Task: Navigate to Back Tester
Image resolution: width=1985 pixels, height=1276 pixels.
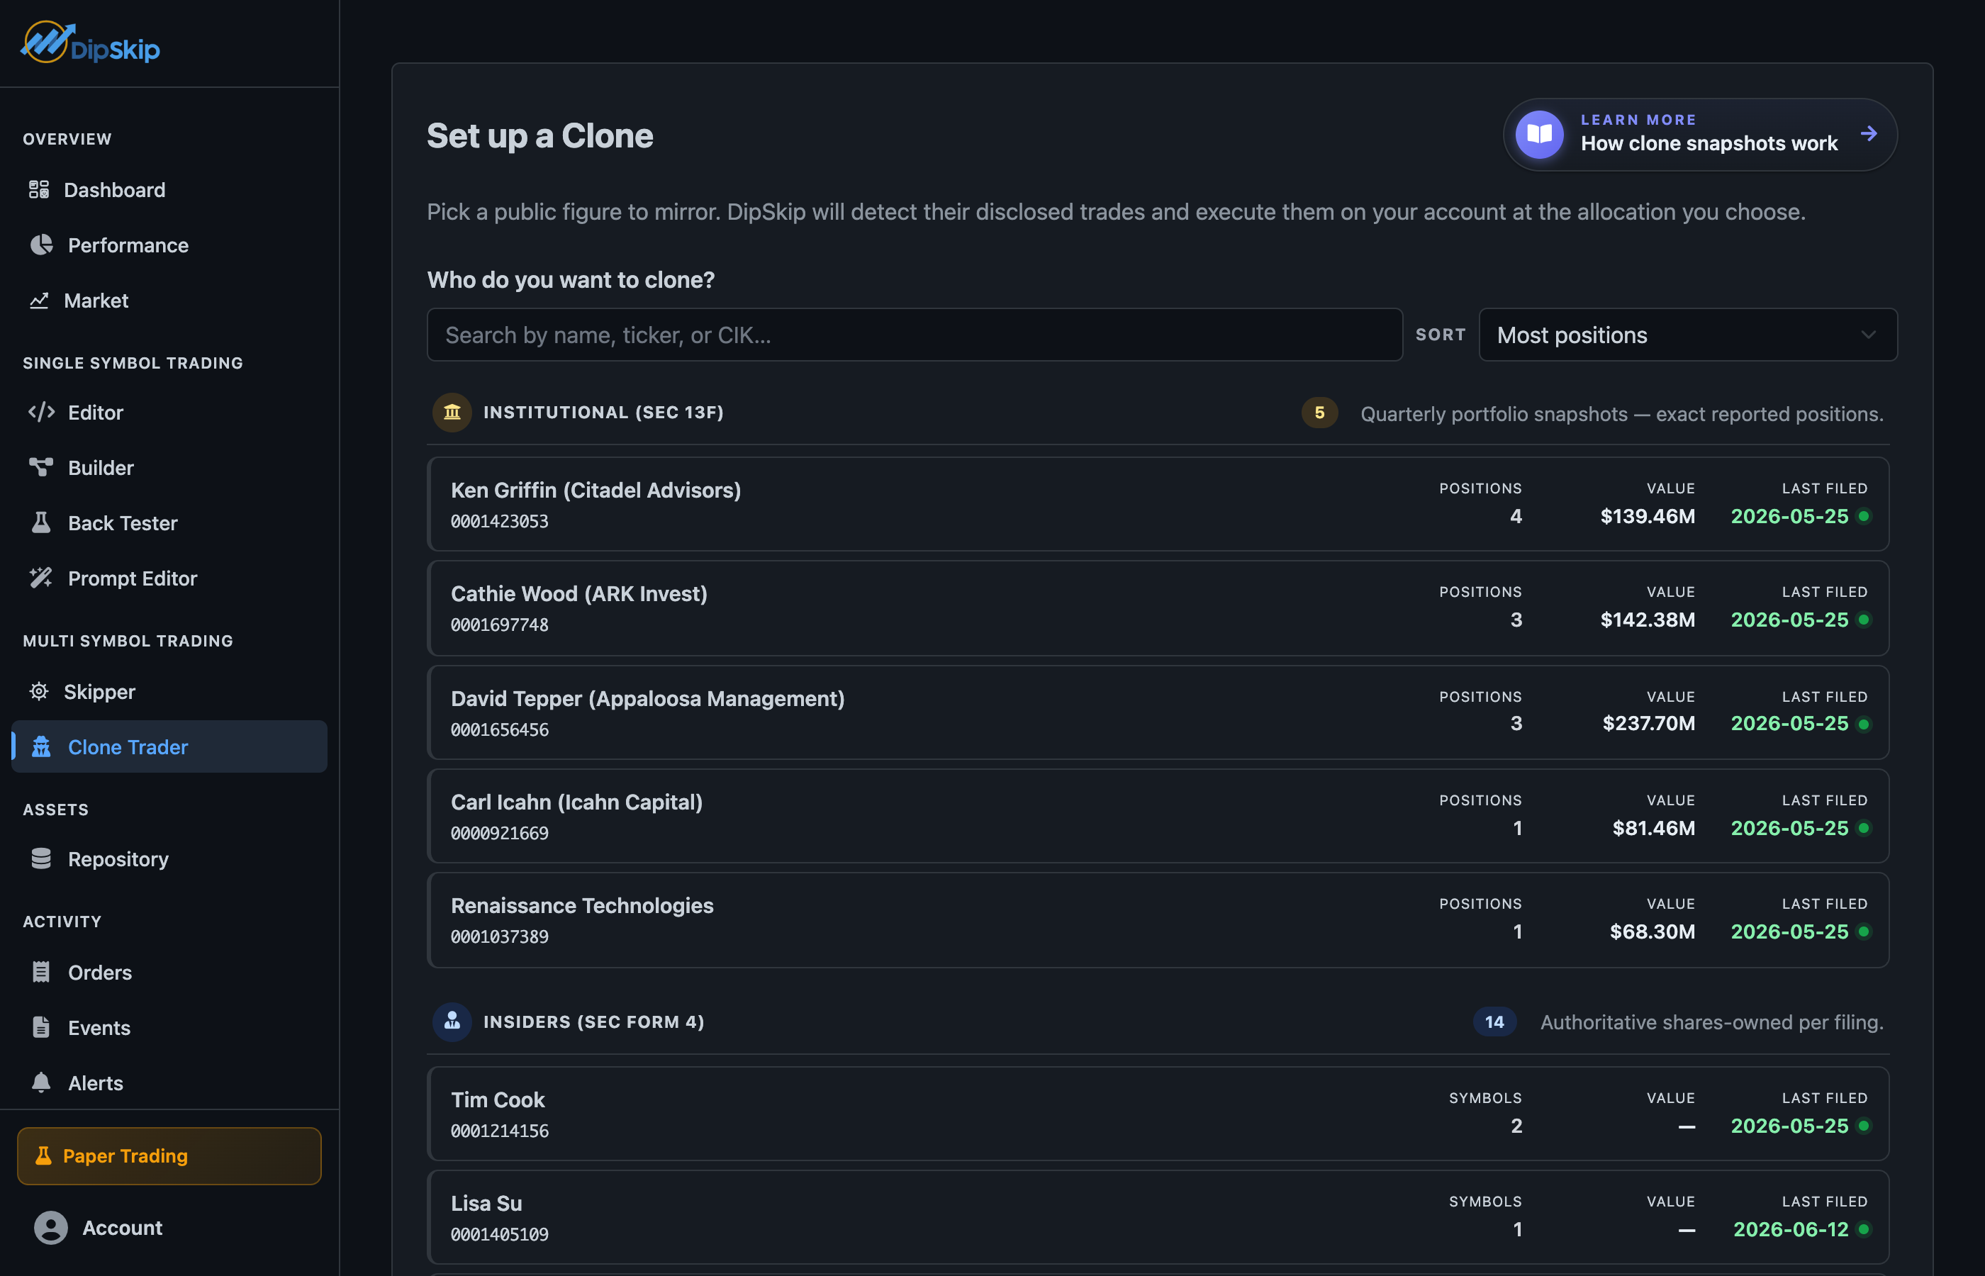Action: [x=169, y=523]
